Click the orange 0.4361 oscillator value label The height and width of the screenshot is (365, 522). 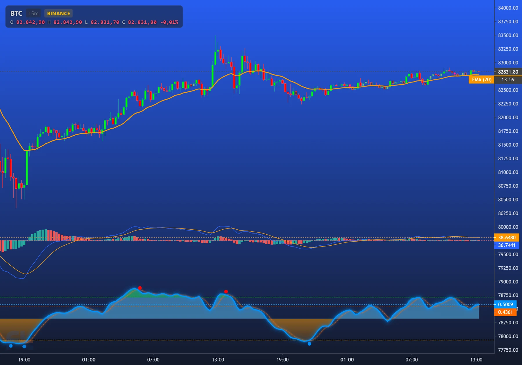click(505, 312)
